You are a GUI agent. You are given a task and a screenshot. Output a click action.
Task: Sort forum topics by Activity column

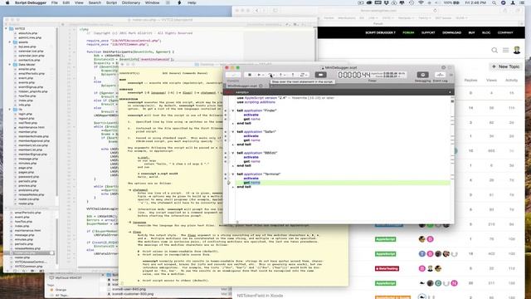pyautogui.click(x=511, y=81)
